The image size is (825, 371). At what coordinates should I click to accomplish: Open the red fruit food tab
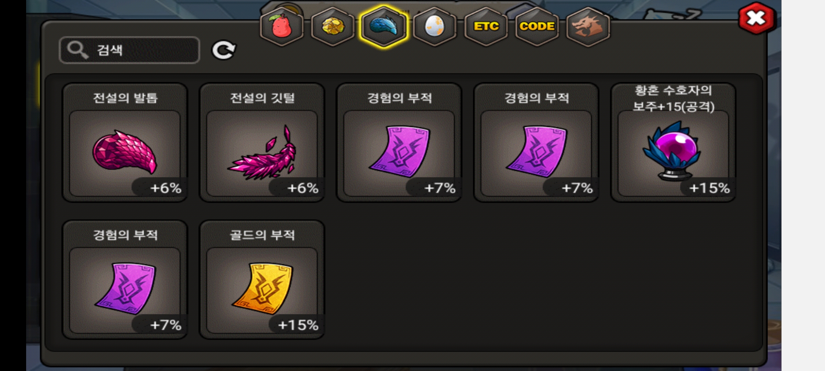coord(282,27)
